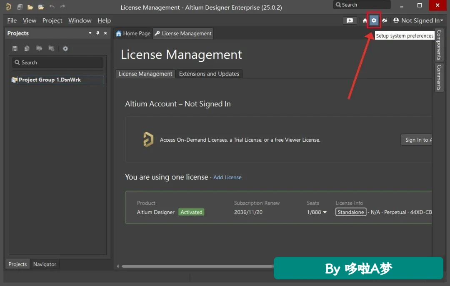
Task: Open the Project menu
Action: [52, 21]
